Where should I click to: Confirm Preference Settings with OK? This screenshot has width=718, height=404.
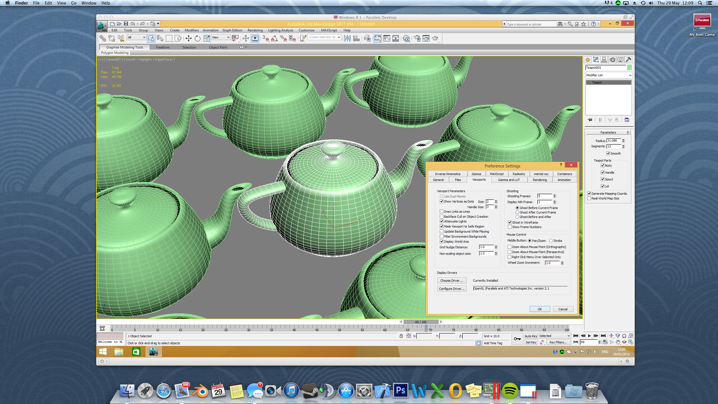[540, 309]
